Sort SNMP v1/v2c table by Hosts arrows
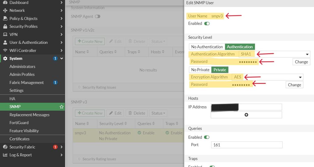The width and height of the screenshot is (314, 167). coord(163,52)
